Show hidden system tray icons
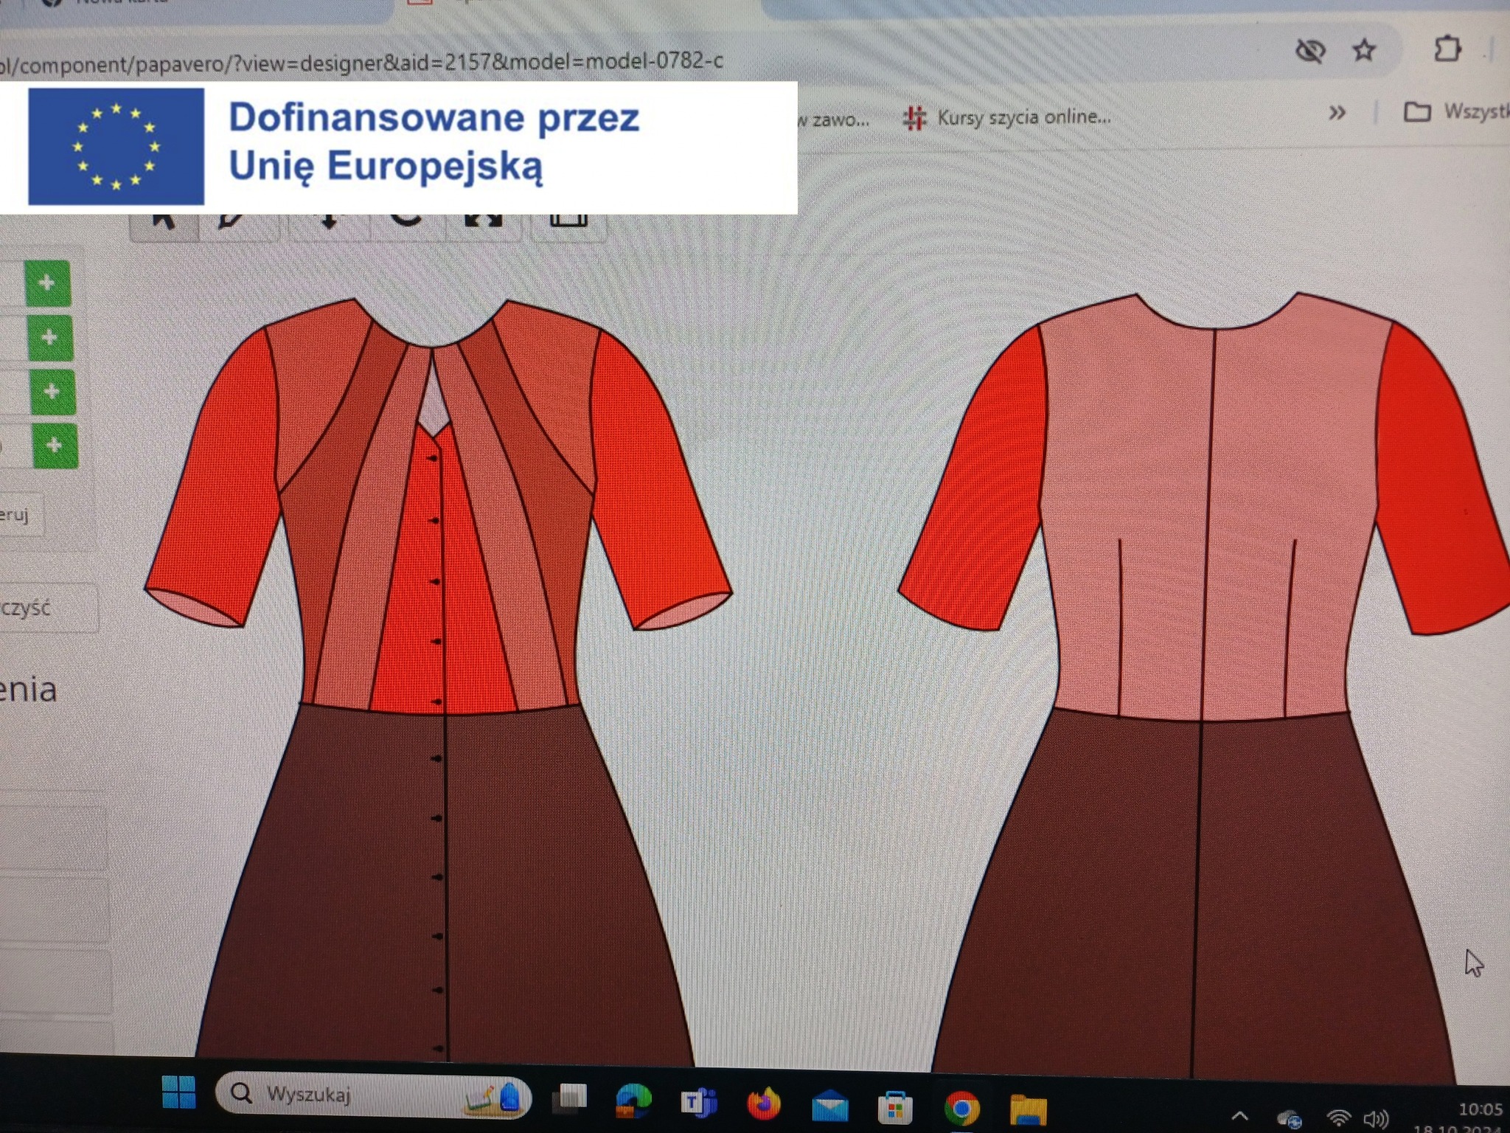 point(1239,1115)
